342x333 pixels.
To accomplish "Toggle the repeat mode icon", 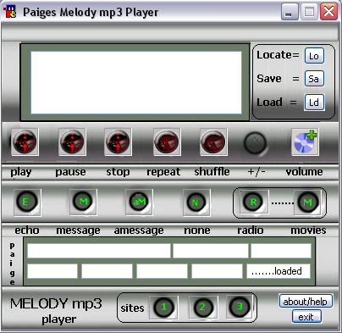I will (x=167, y=142).
